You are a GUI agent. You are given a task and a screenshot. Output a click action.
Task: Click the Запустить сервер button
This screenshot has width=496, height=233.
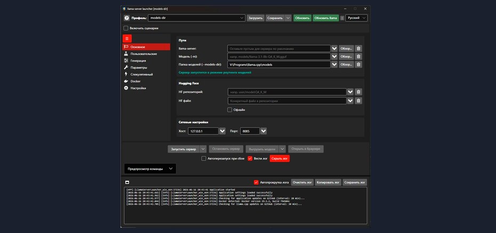click(183, 149)
